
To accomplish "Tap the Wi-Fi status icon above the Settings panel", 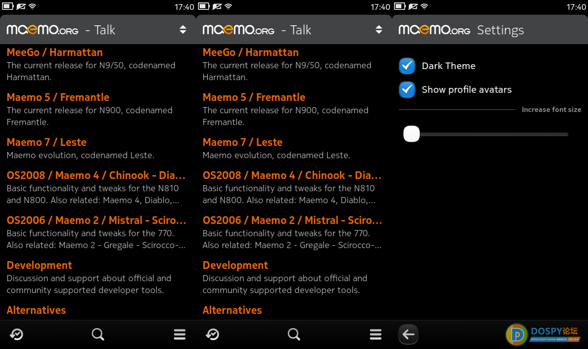I will click(x=424, y=6).
